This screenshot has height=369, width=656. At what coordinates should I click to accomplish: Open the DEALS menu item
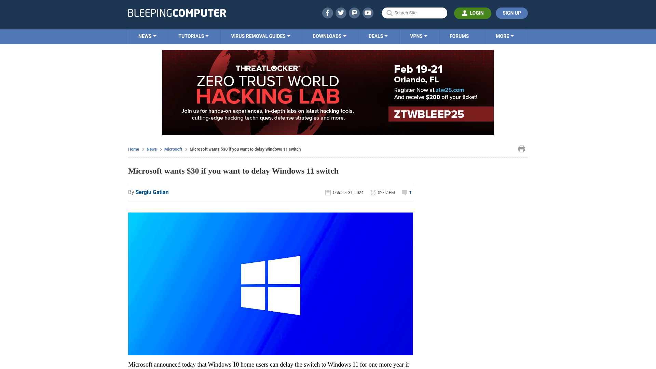[x=378, y=36]
